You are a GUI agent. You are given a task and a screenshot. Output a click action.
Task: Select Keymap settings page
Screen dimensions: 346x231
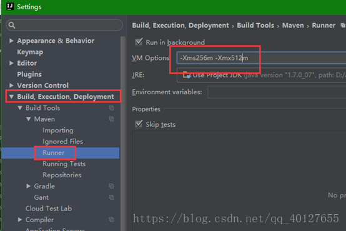pyautogui.click(x=30, y=52)
